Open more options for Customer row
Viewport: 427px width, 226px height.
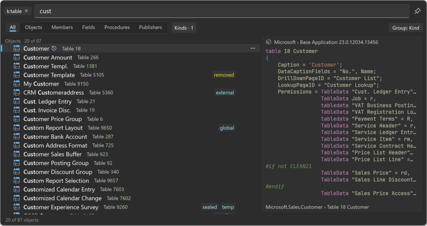pos(253,48)
